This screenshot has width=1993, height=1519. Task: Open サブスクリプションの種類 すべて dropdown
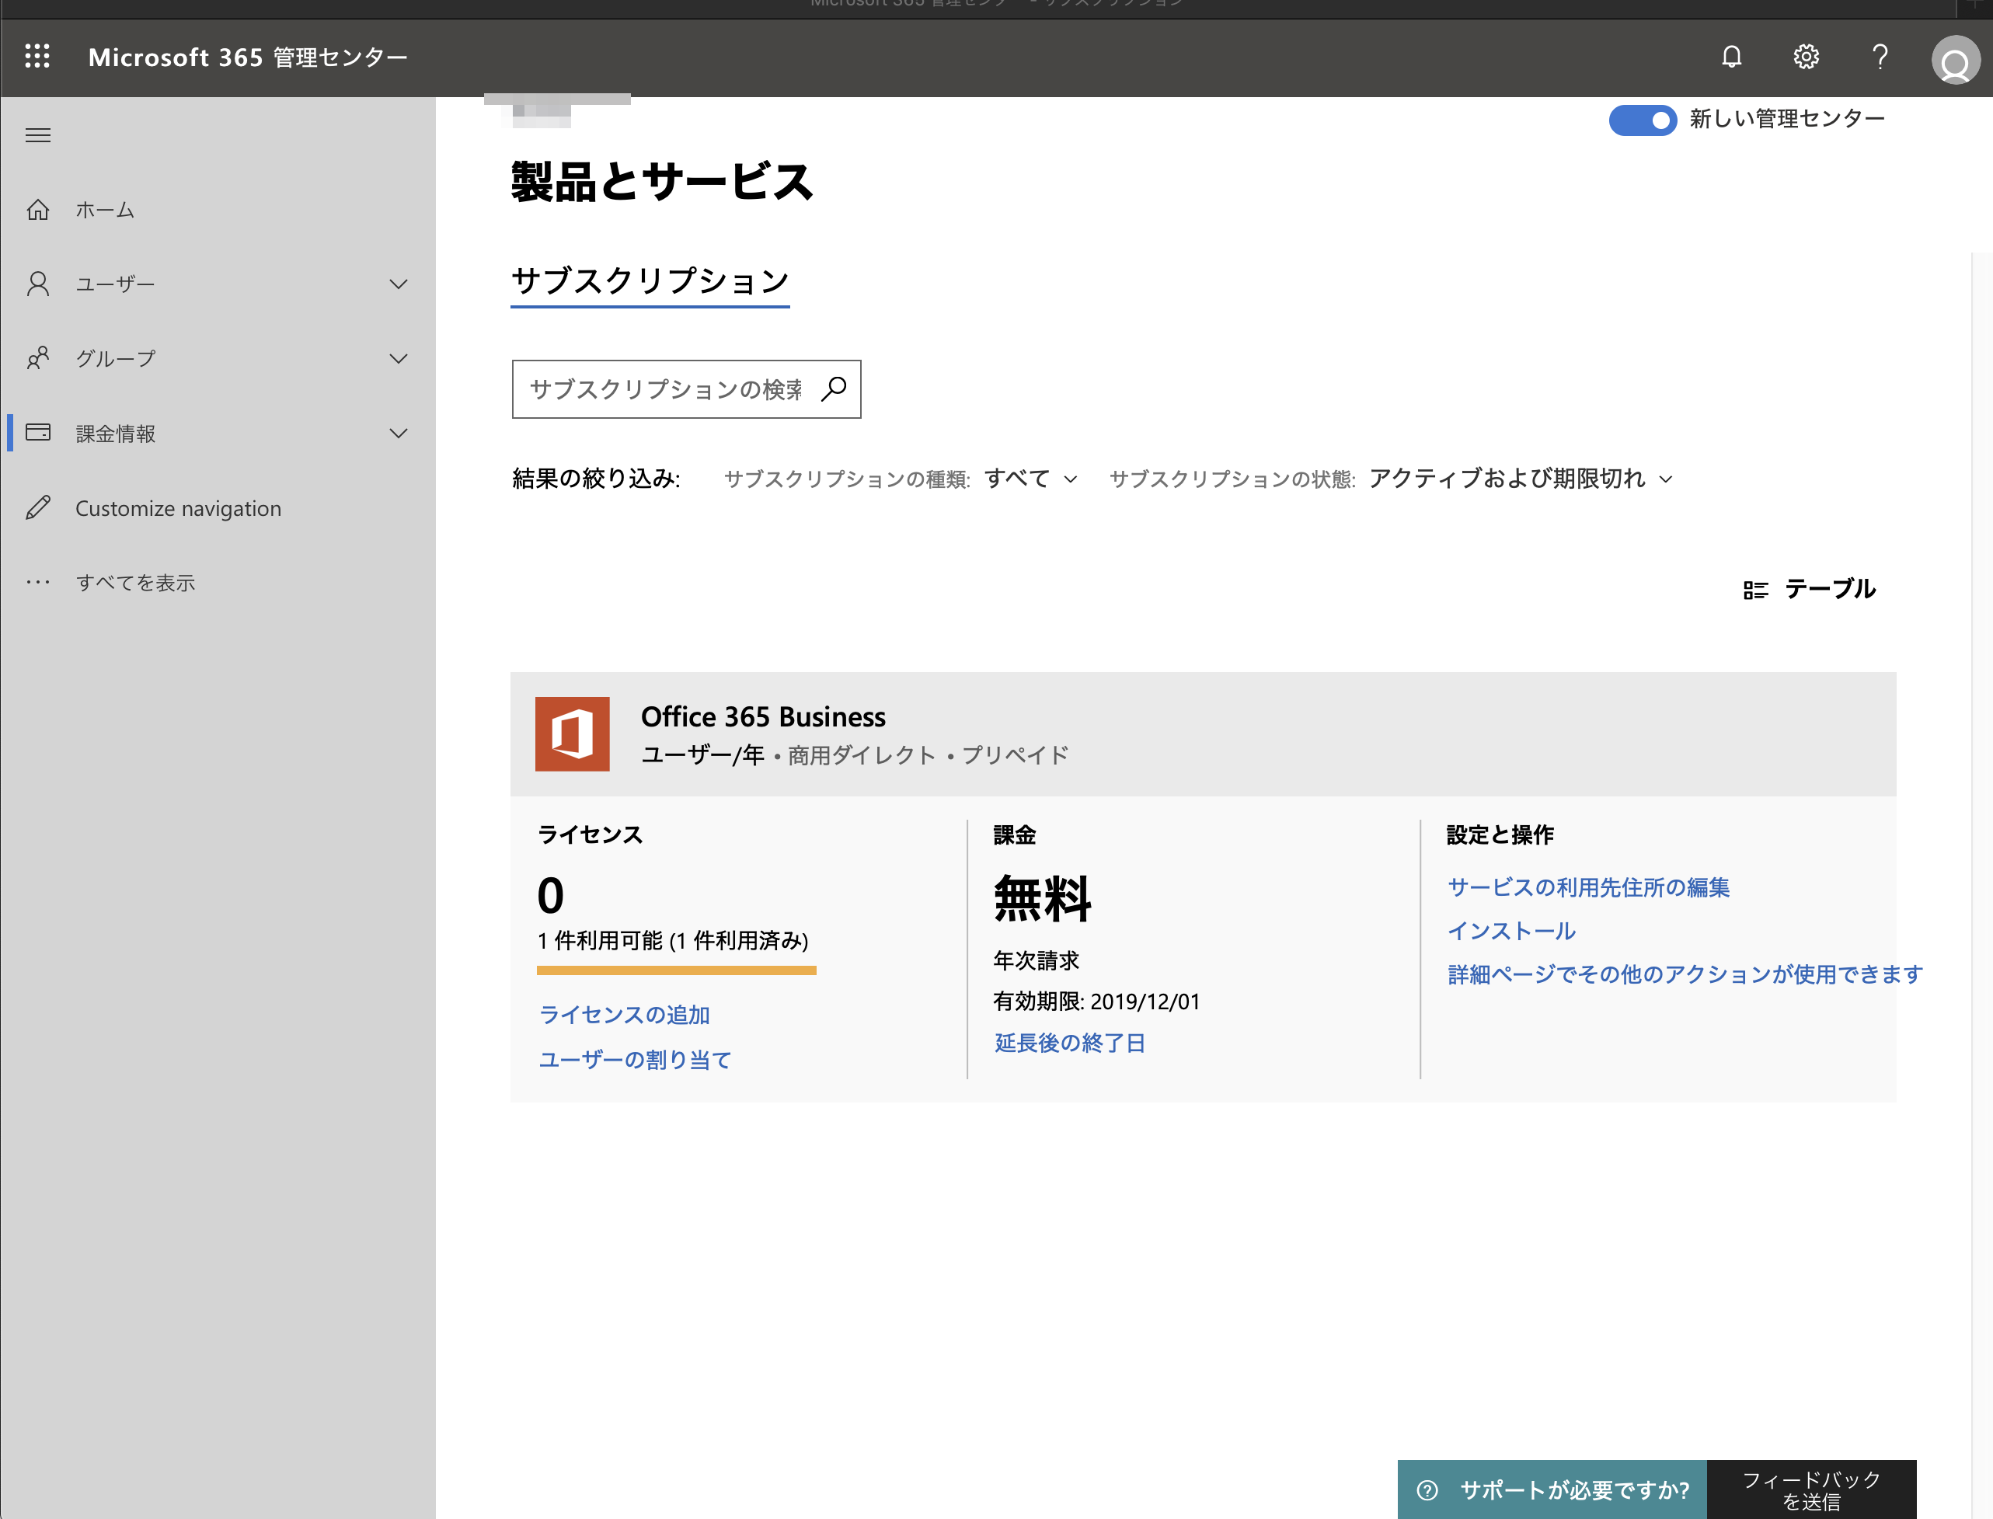coord(1031,479)
